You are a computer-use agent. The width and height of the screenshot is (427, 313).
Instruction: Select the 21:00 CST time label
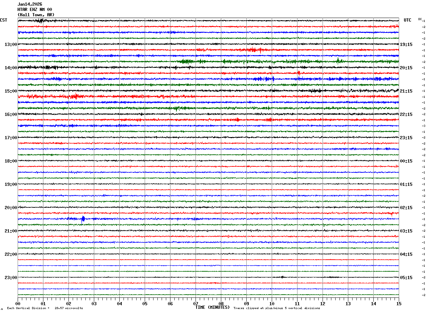[11, 231]
